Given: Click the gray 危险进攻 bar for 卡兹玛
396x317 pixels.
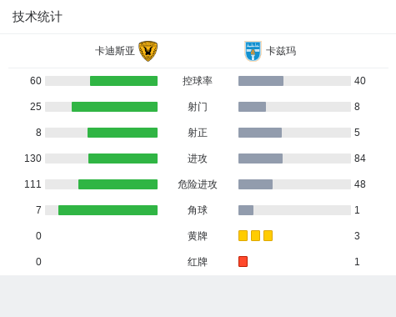Looking at the screenshot, I should (255, 184).
